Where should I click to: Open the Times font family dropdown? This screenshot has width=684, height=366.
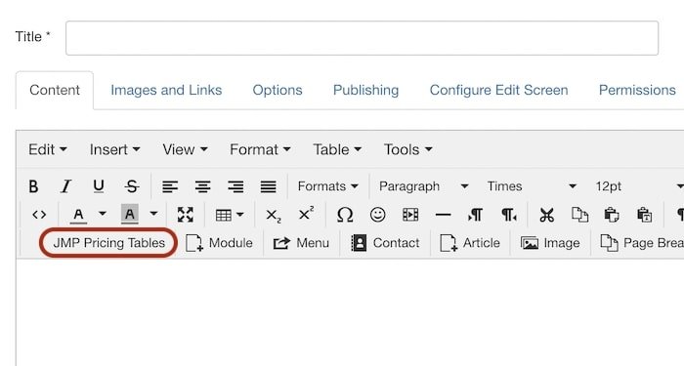(532, 186)
